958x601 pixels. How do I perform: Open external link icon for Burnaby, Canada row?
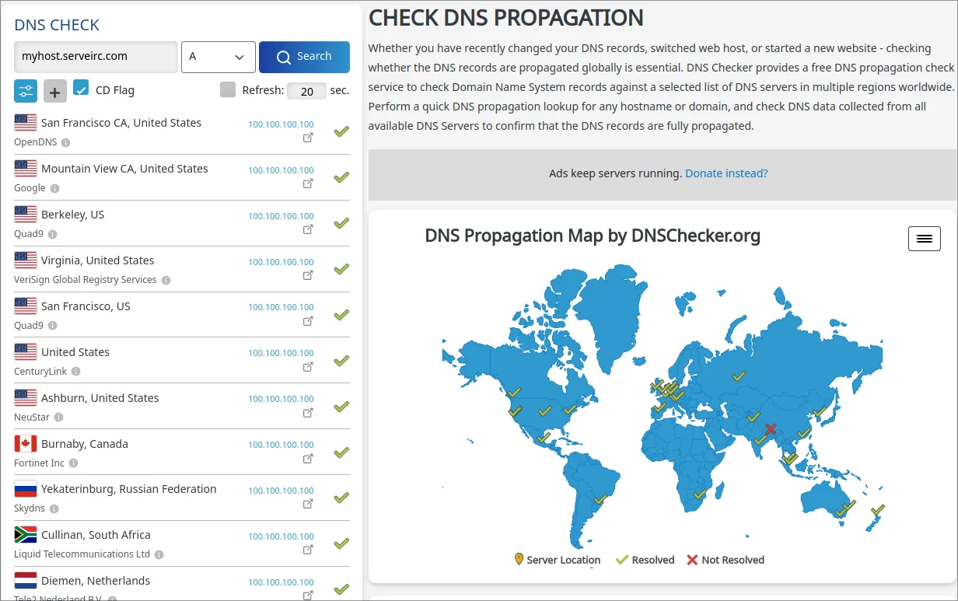coord(308,459)
